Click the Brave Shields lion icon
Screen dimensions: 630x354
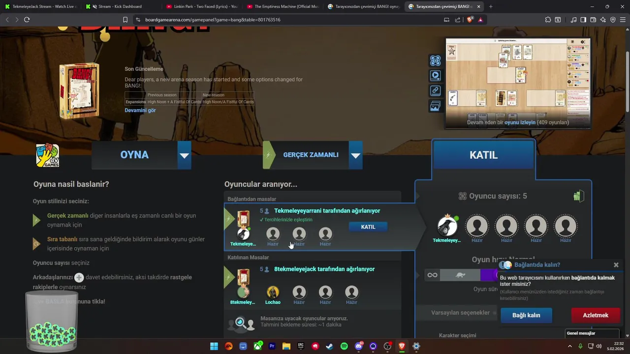pos(470,20)
